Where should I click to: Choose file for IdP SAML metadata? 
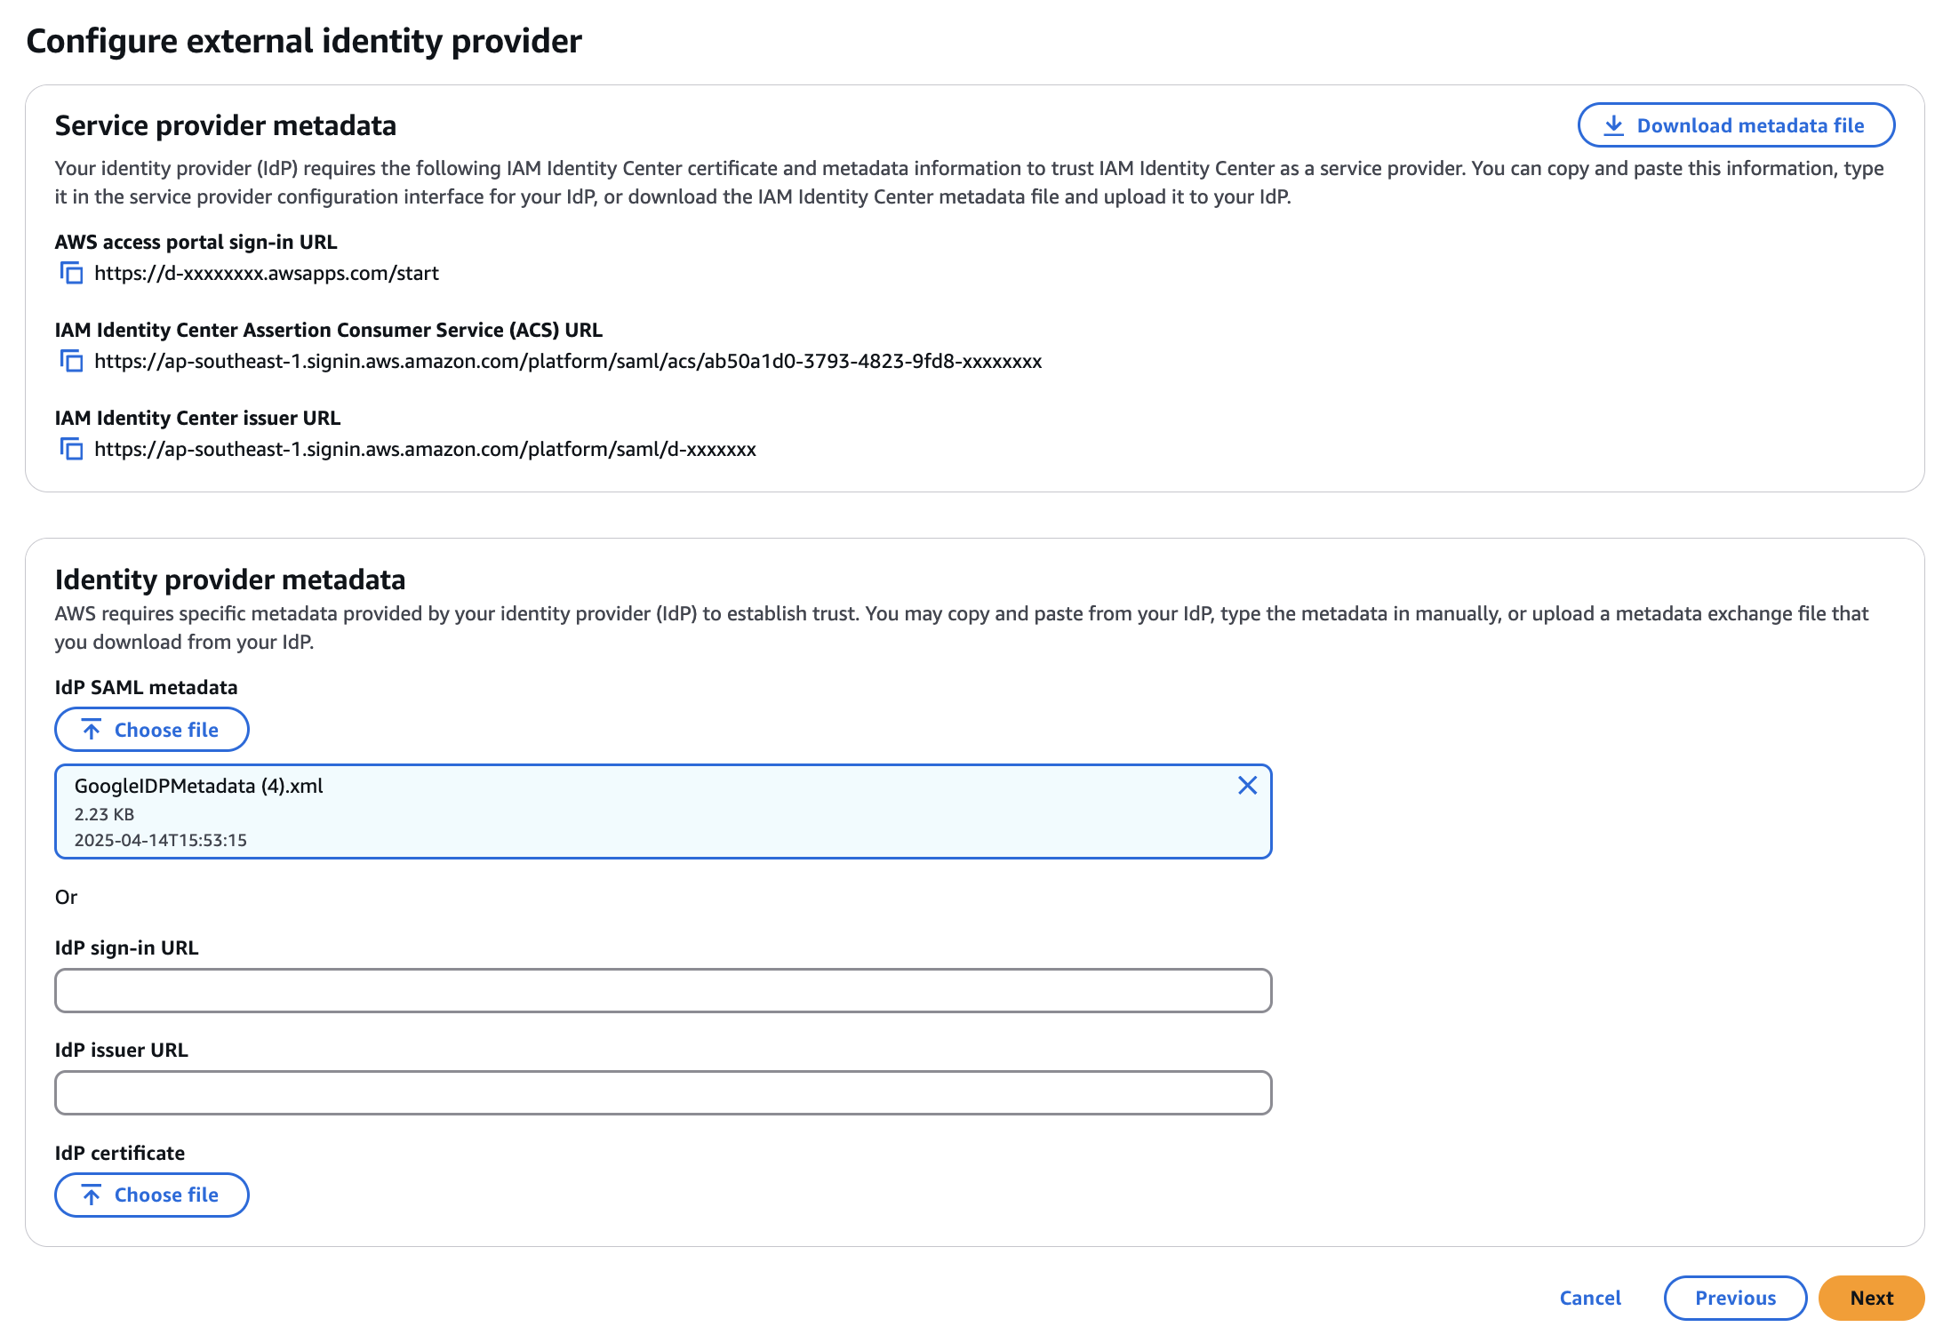[152, 730]
